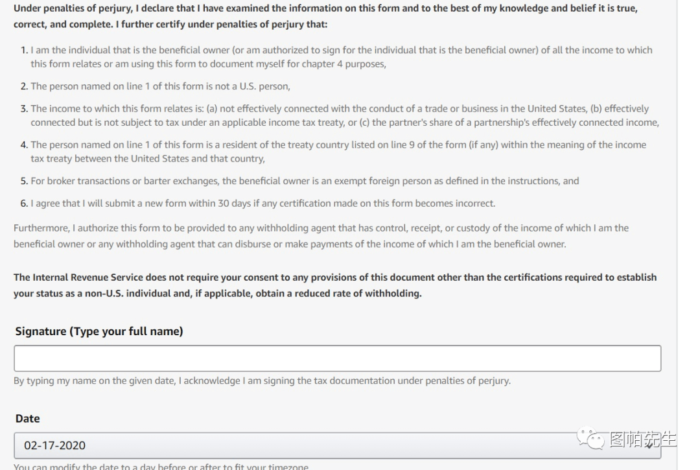Viewport: 700px width, 470px height.
Task: Click the bold "Internal Revenue Service" notice
Action: tap(334, 285)
